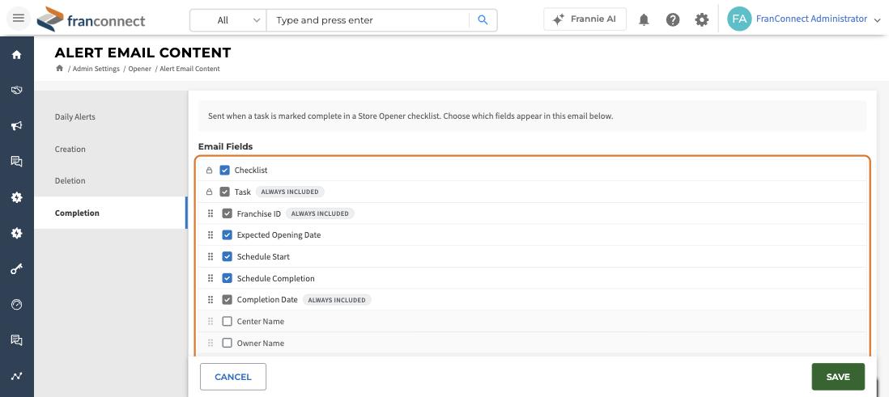Click the Email Fields heading
This screenshot has width=889, height=397.
[225, 146]
